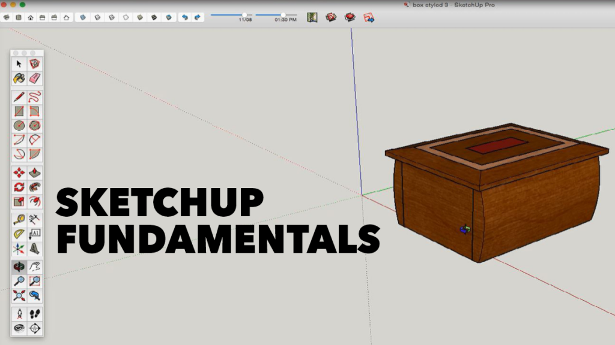
Task: Switch to Iso view
Action: tap(7, 17)
